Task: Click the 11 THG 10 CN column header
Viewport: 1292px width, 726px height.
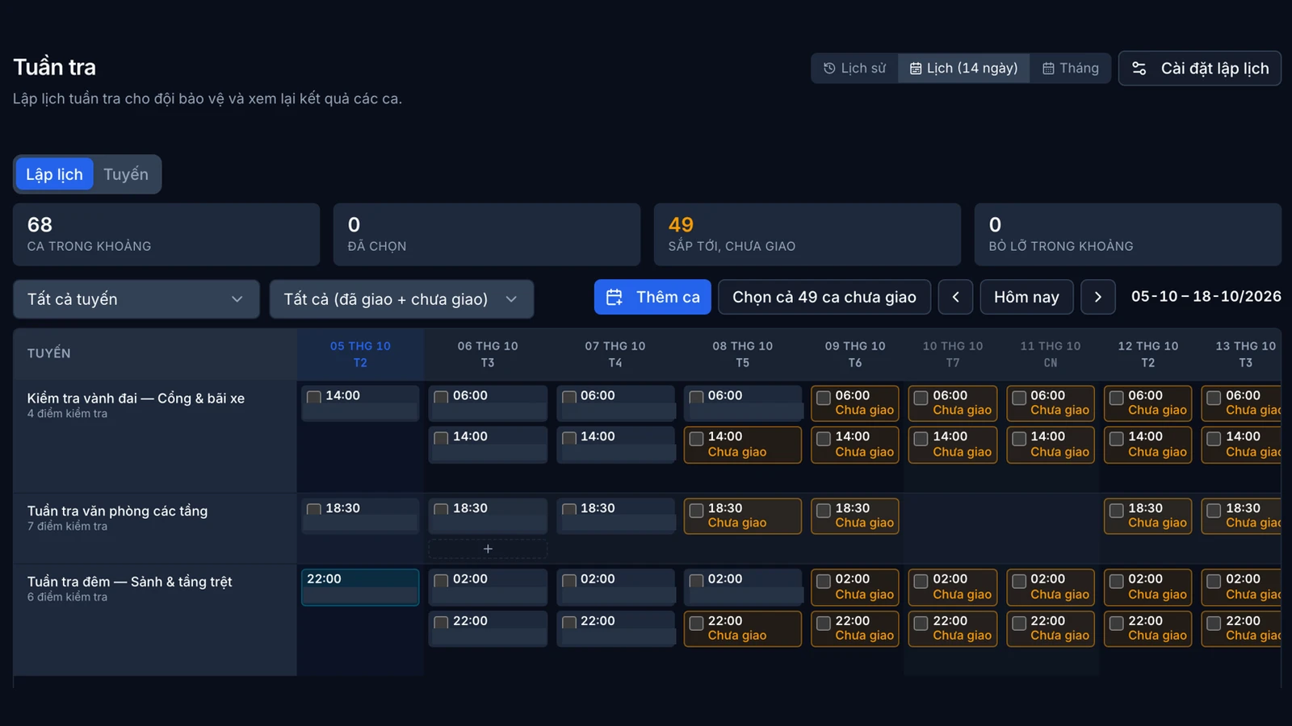Action: coord(1051,354)
